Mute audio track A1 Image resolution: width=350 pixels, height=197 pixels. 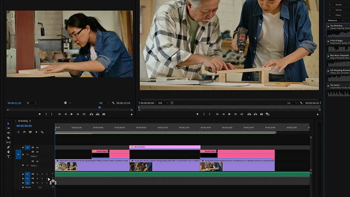click(37, 174)
